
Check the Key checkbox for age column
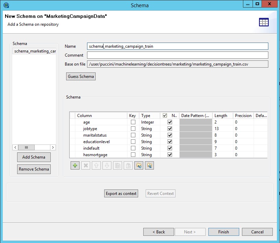133,122
